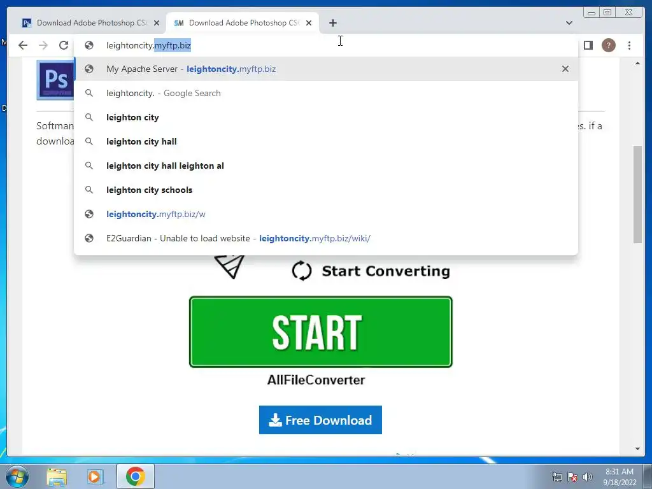Open the leightoncity.myftp.biz/w suggestion
Image resolution: width=652 pixels, height=489 pixels.
(x=326, y=214)
